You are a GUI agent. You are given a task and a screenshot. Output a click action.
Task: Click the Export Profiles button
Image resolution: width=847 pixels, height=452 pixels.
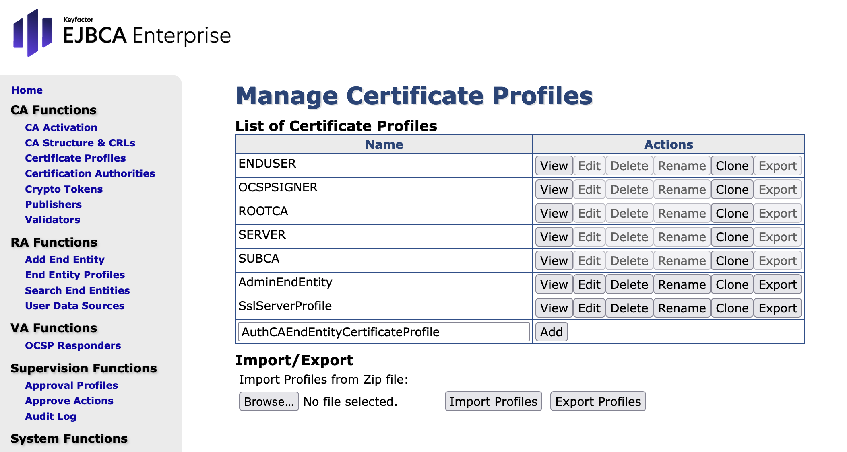pos(598,401)
